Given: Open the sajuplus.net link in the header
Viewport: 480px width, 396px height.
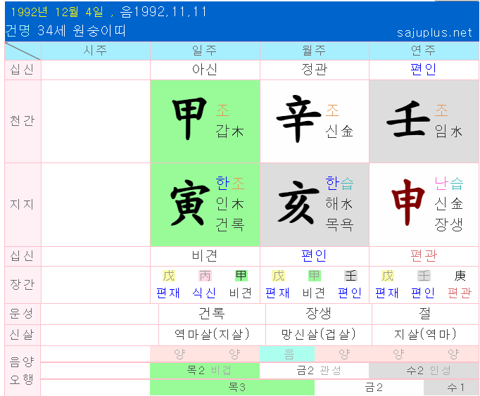Looking at the screenshot, I should (x=434, y=33).
